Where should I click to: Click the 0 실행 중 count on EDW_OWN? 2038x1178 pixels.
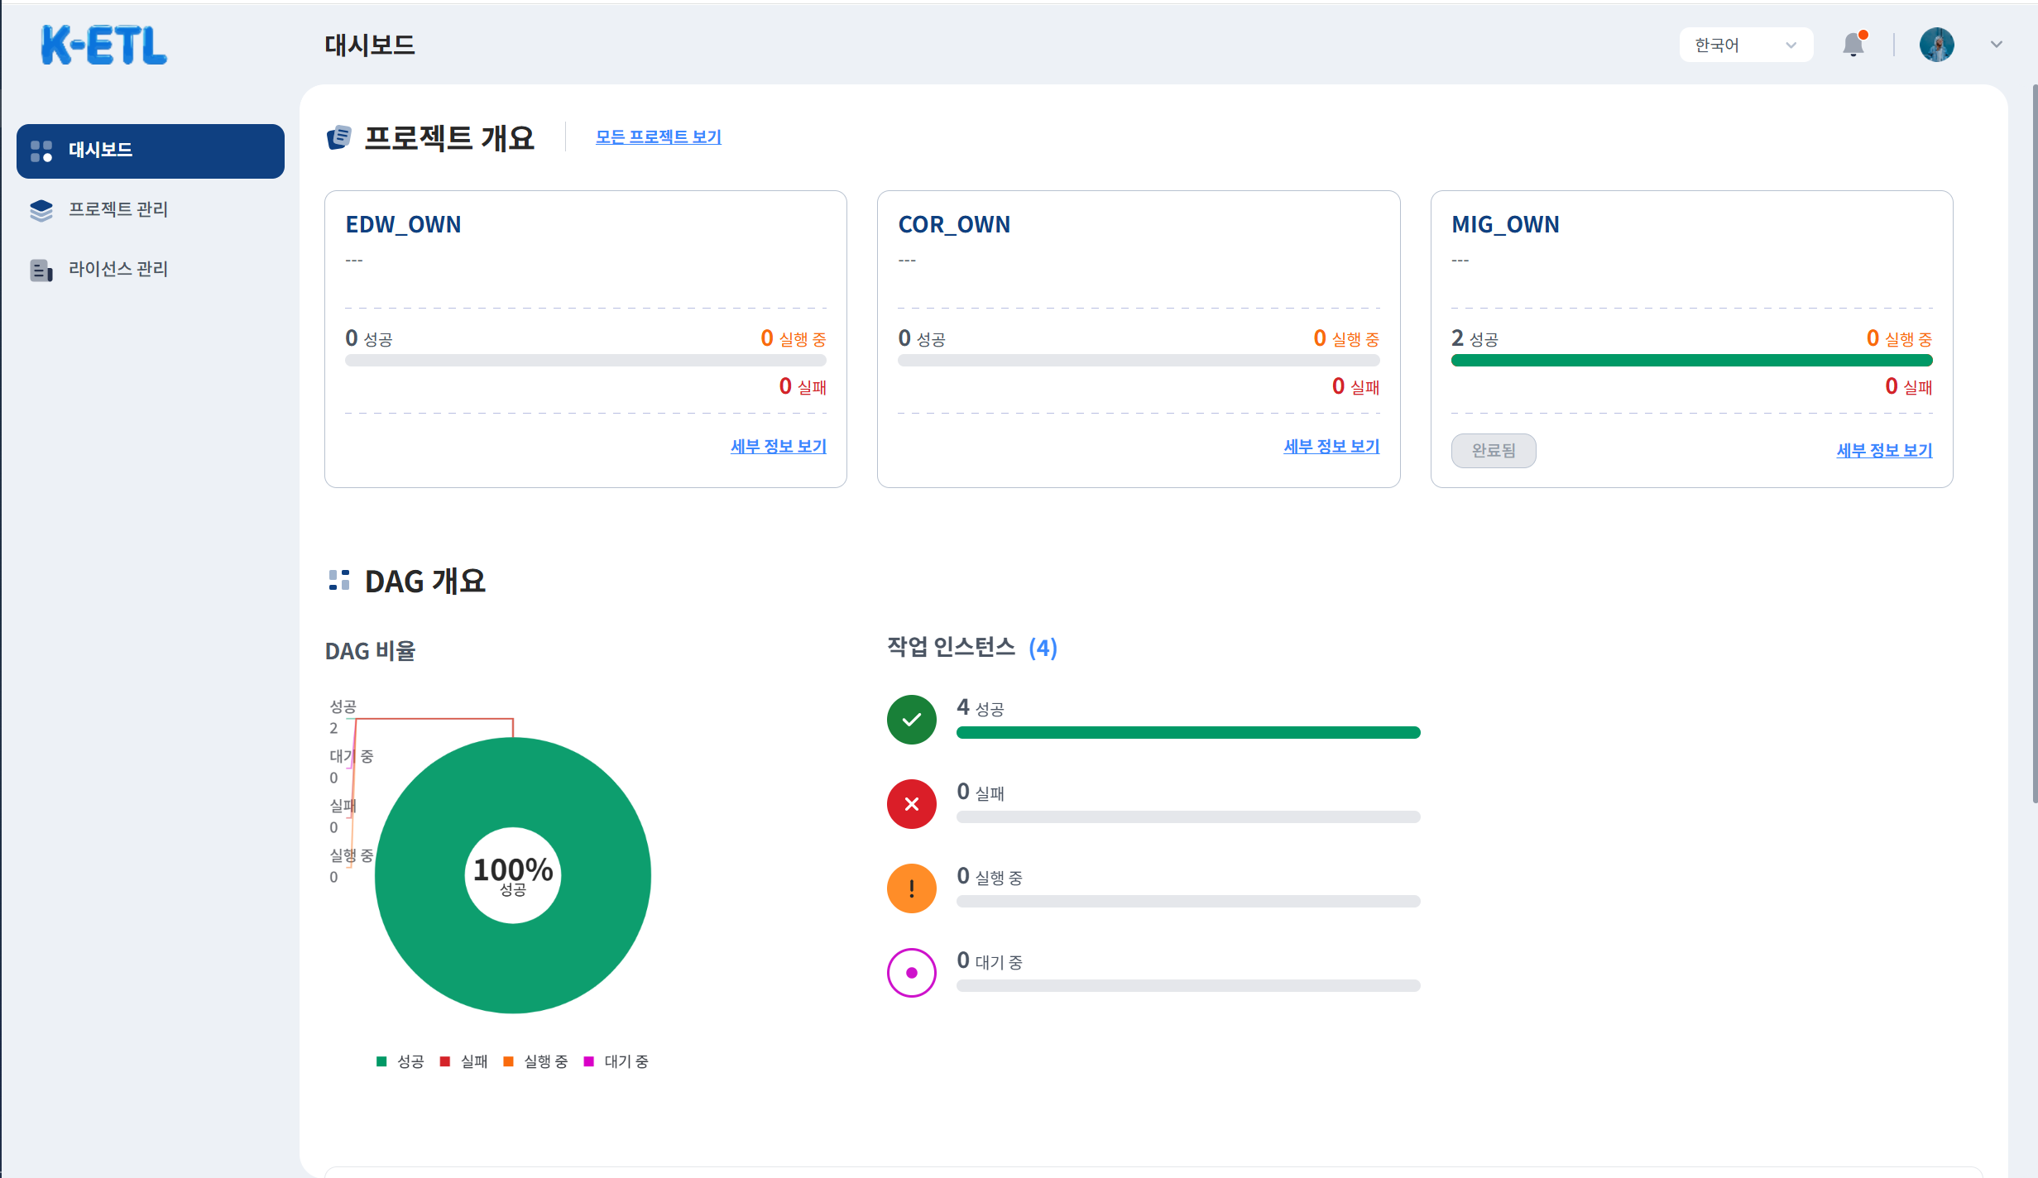793,338
